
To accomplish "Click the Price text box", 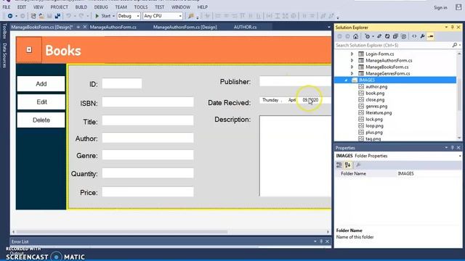I will pyautogui.click(x=148, y=191).
